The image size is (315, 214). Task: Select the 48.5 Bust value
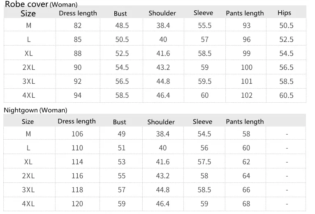pyautogui.click(x=122, y=25)
